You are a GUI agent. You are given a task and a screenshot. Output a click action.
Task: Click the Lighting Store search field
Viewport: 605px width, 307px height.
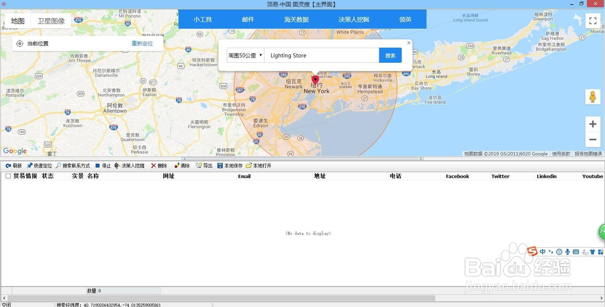point(322,56)
